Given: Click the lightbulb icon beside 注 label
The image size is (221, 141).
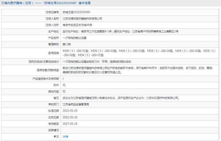Looking at the screenshot, I should [x=55, y=136].
